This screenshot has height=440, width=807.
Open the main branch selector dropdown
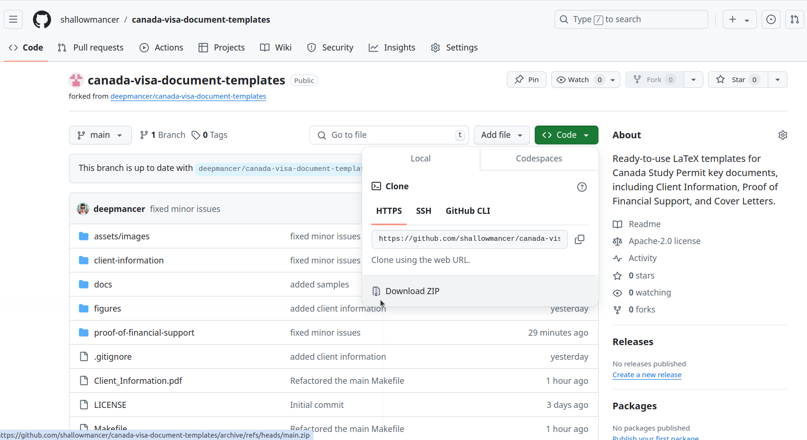click(x=100, y=135)
